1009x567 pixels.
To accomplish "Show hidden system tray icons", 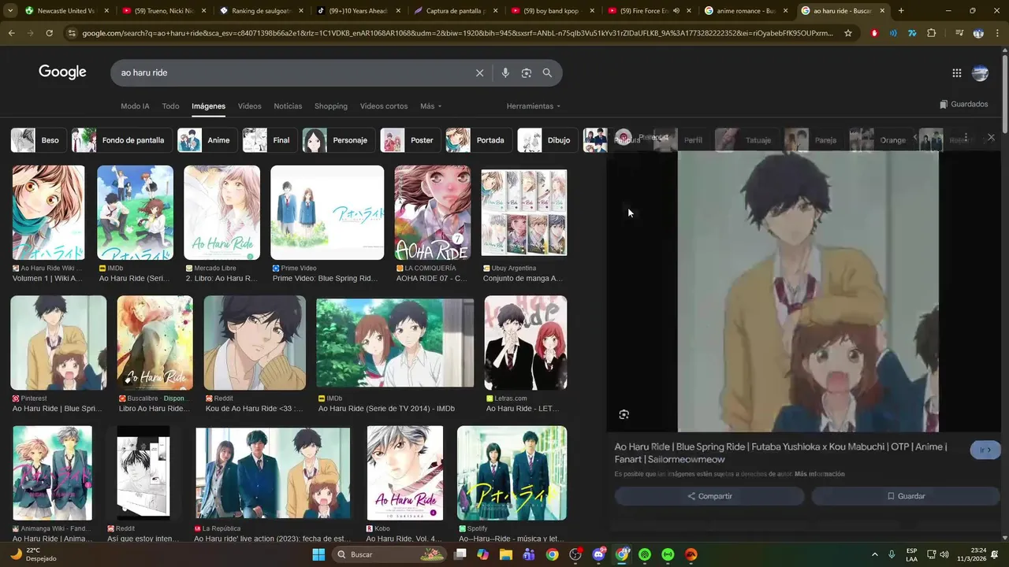I will [874, 554].
